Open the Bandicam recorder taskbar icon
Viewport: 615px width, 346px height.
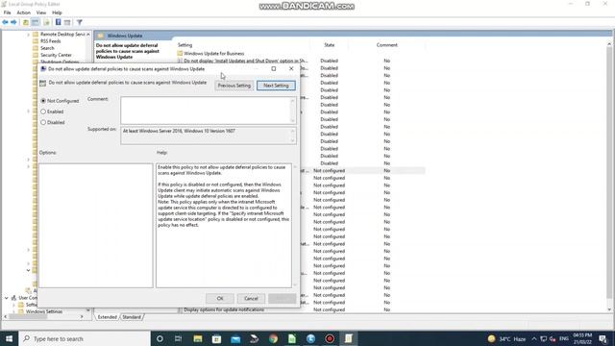click(330, 338)
